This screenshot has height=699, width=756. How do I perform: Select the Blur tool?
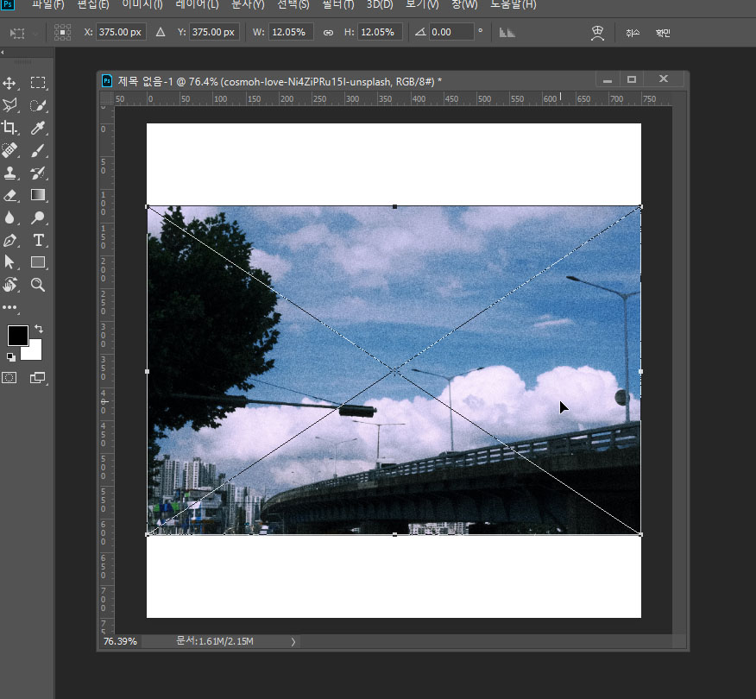coord(9,217)
